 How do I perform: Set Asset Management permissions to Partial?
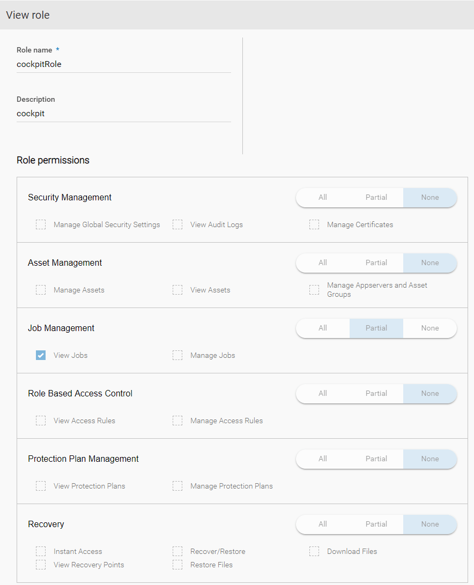376,263
